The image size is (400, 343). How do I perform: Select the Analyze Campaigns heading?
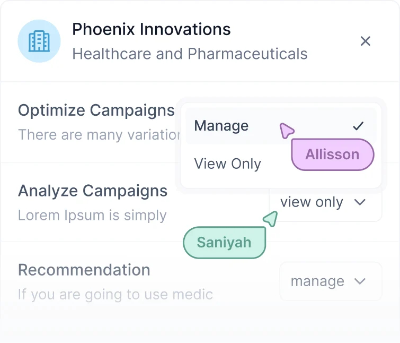pos(93,191)
